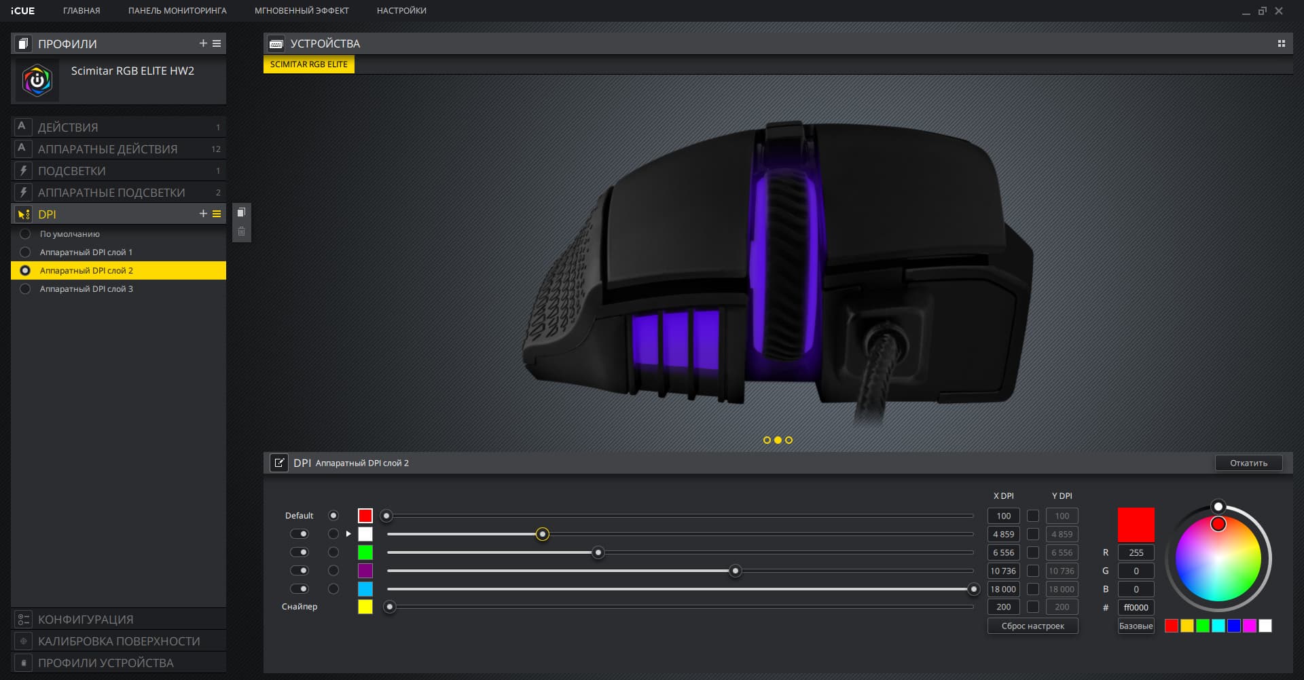
Task: Click the 'Сброс настроек' button
Action: [x=1032, y=626]
